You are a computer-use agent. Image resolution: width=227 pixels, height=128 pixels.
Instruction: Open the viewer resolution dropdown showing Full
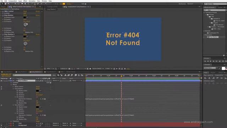tap(81, 69)
